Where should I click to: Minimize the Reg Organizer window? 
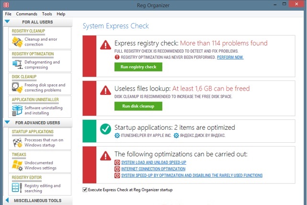(x=275, y=4)
